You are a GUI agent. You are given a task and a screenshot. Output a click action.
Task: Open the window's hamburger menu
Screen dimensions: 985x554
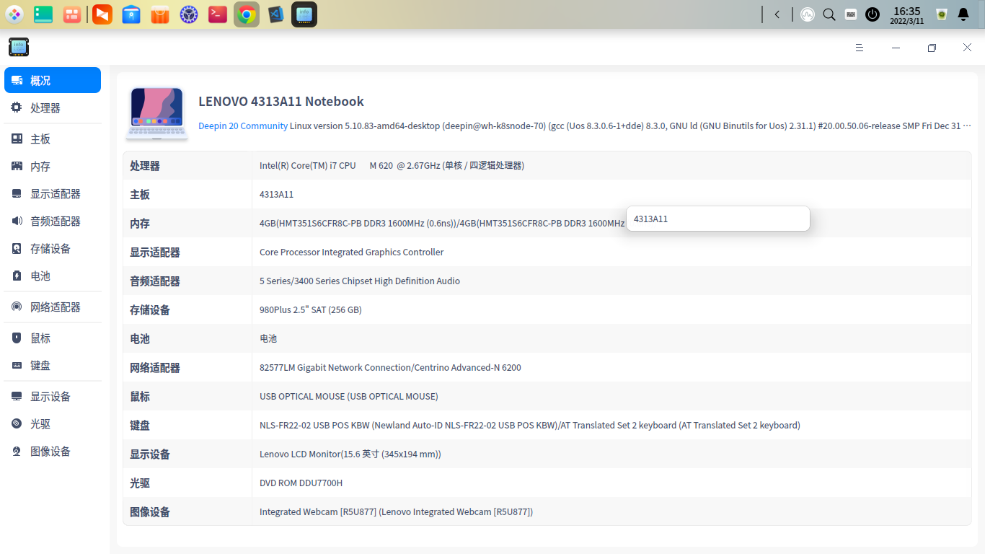pos(860,48)
